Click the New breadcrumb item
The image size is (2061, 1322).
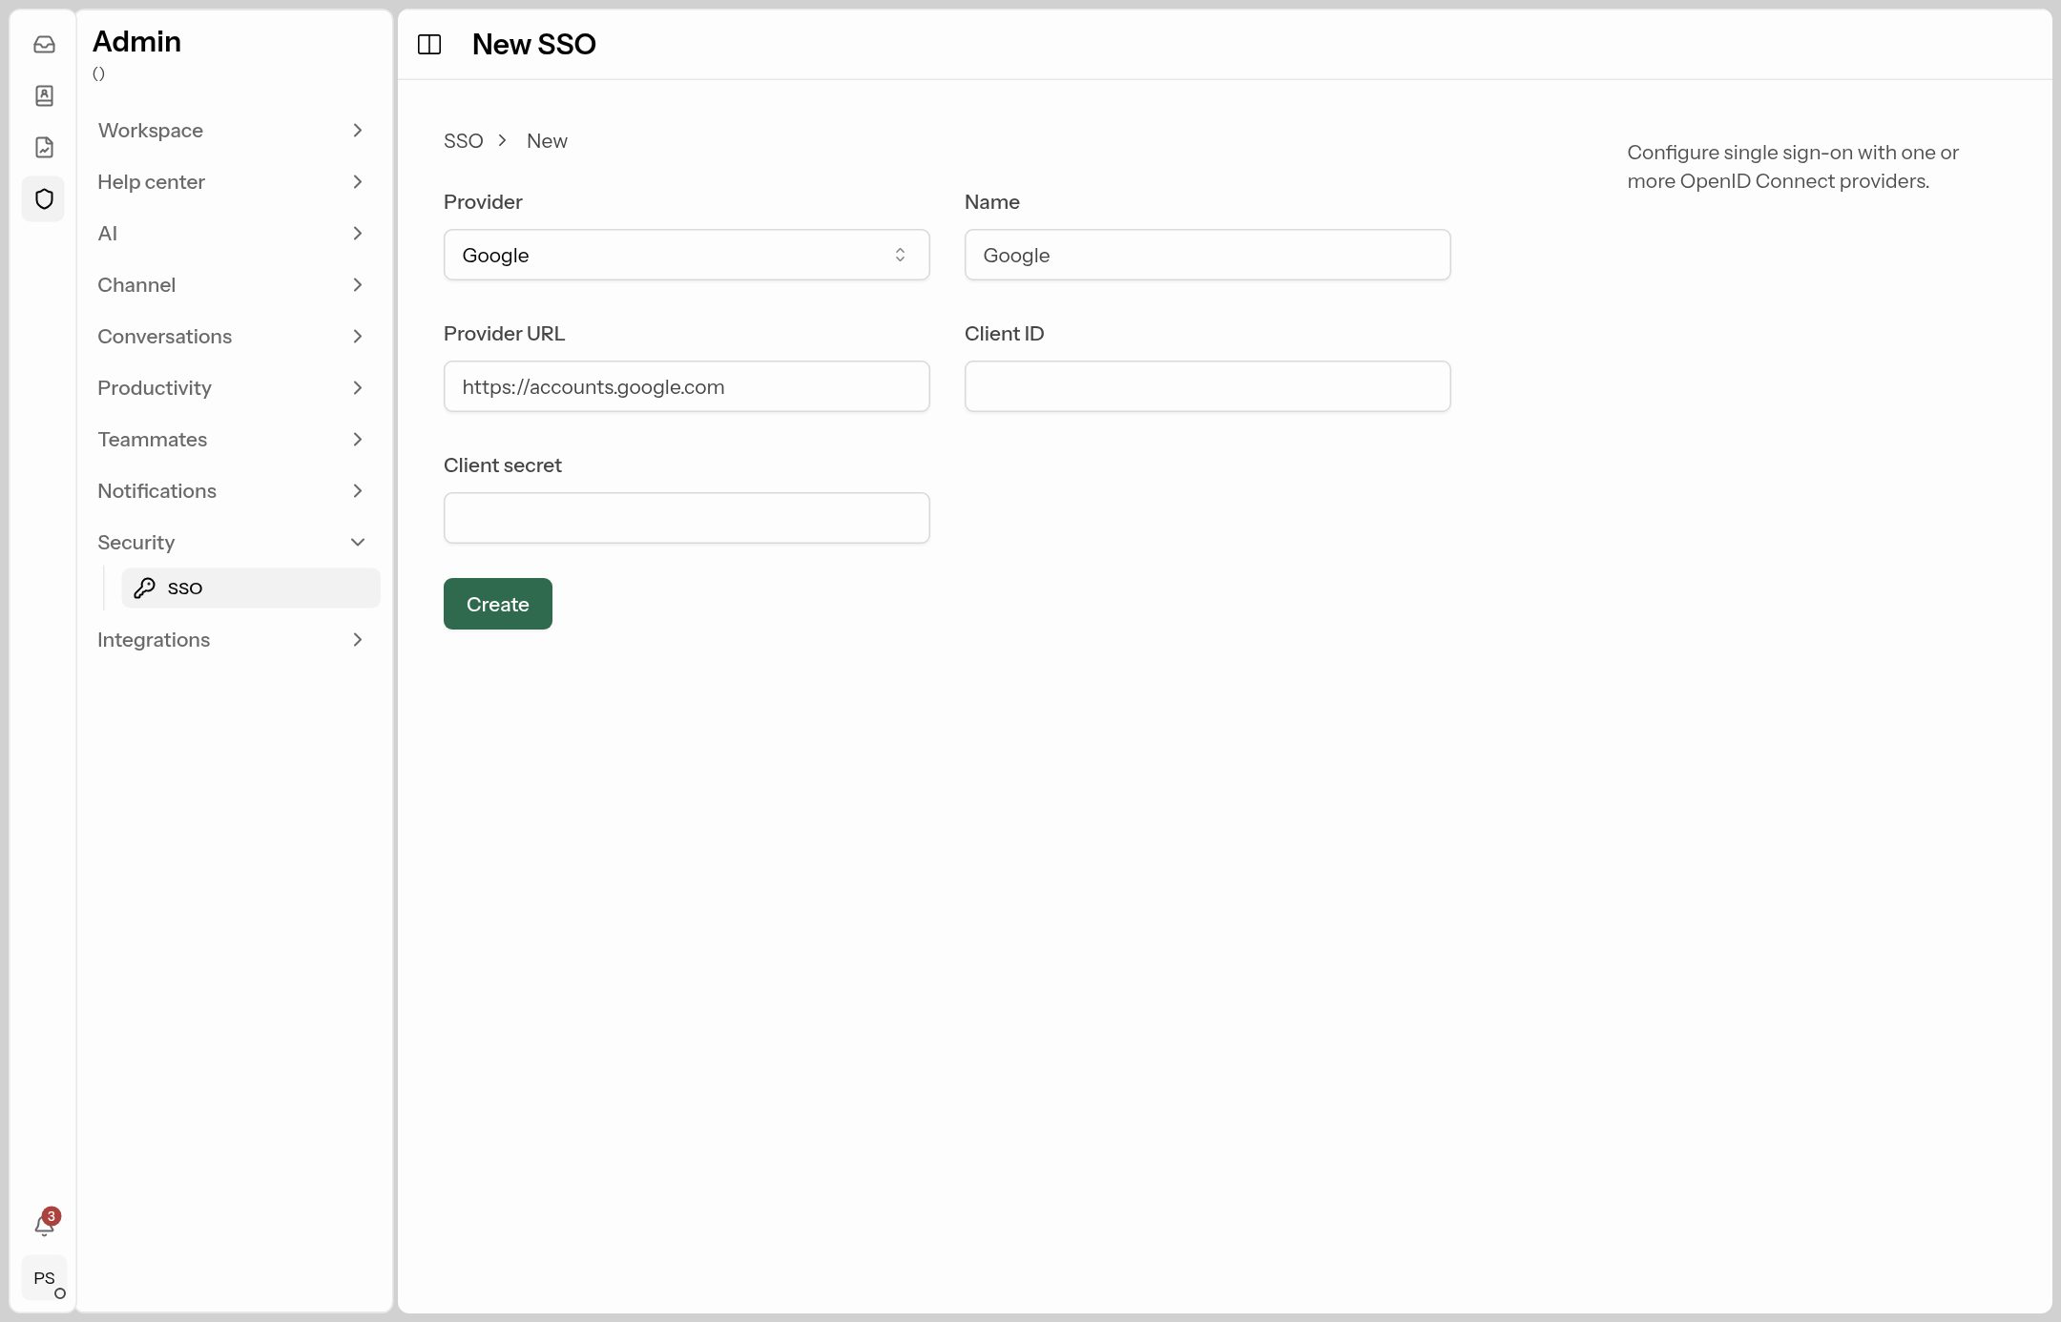pyautogui.click(x=547, y=141)
